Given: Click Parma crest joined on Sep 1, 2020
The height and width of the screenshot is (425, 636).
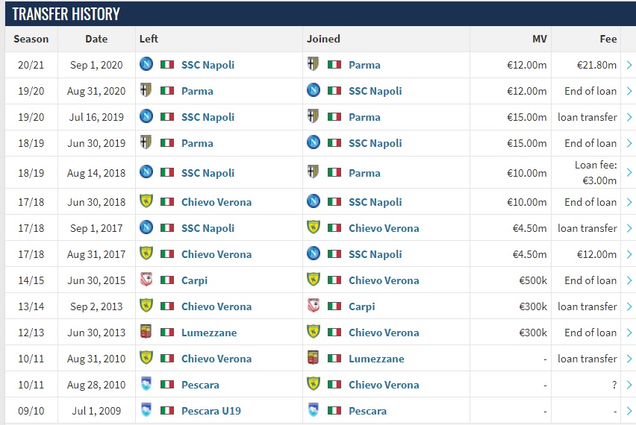Looking at the screenshot, I should [x=313, y=64].
